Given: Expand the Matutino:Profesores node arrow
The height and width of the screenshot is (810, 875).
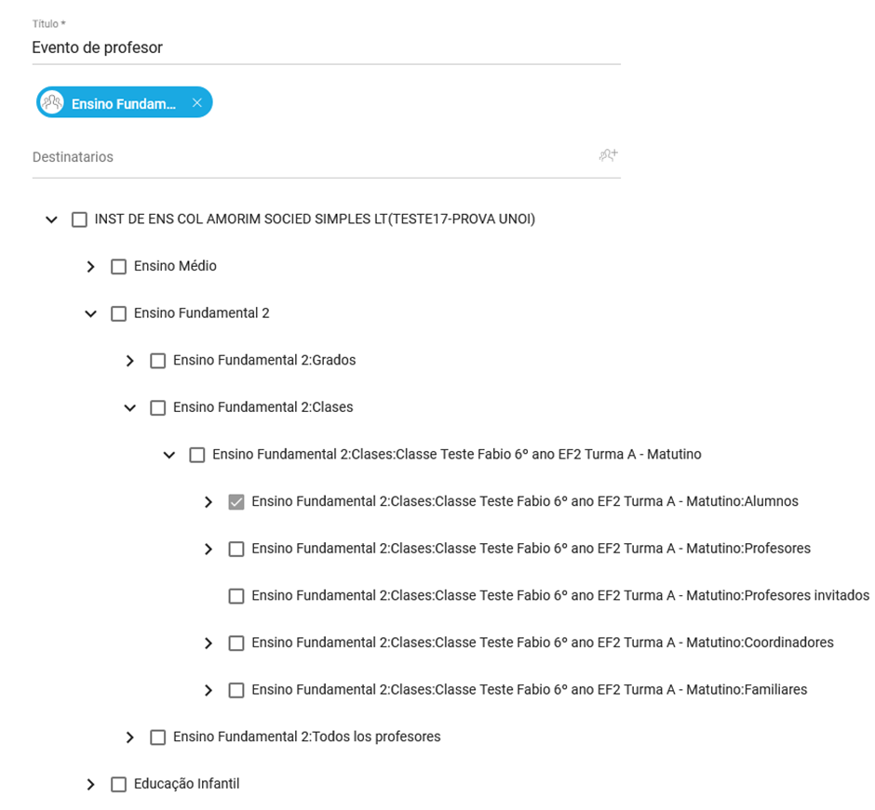Looking at the screenshot, I should [x=208, y=550].
